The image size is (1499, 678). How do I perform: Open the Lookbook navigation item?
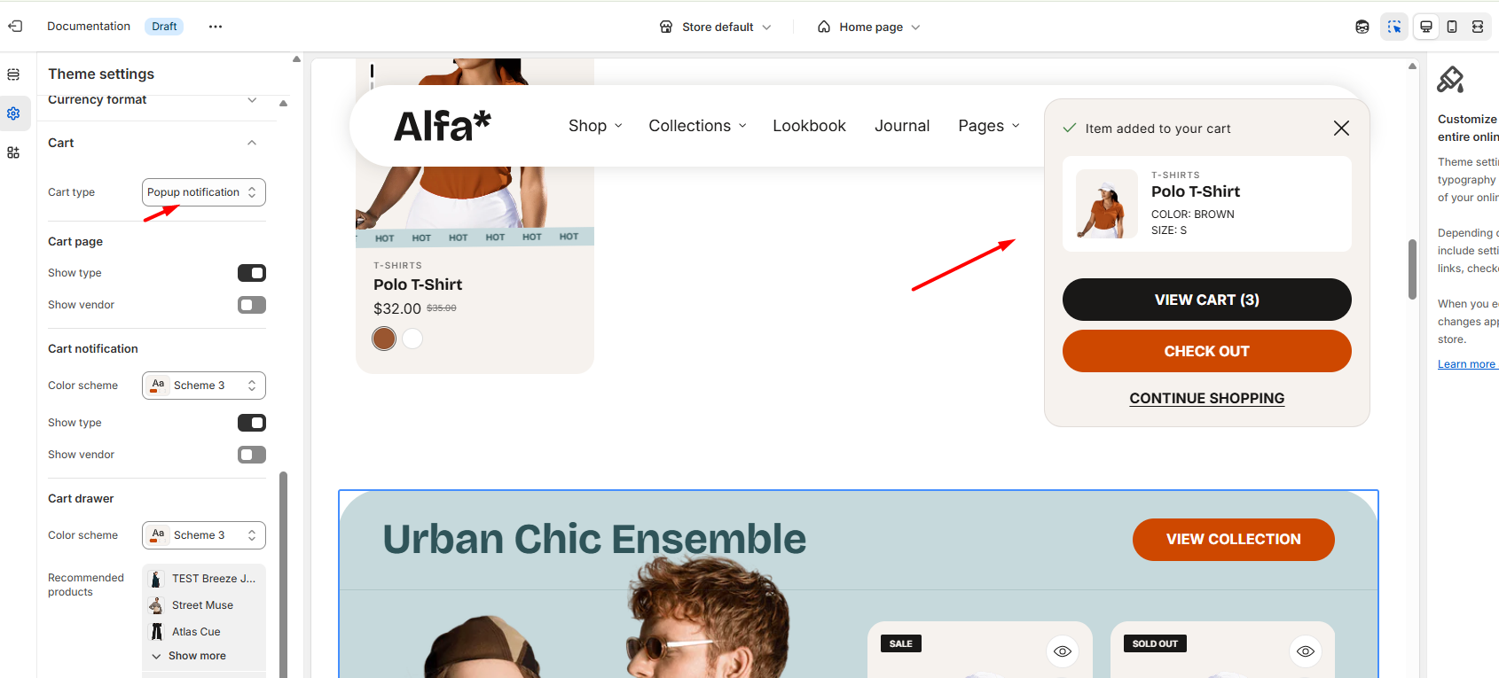[x=809, y=126]
